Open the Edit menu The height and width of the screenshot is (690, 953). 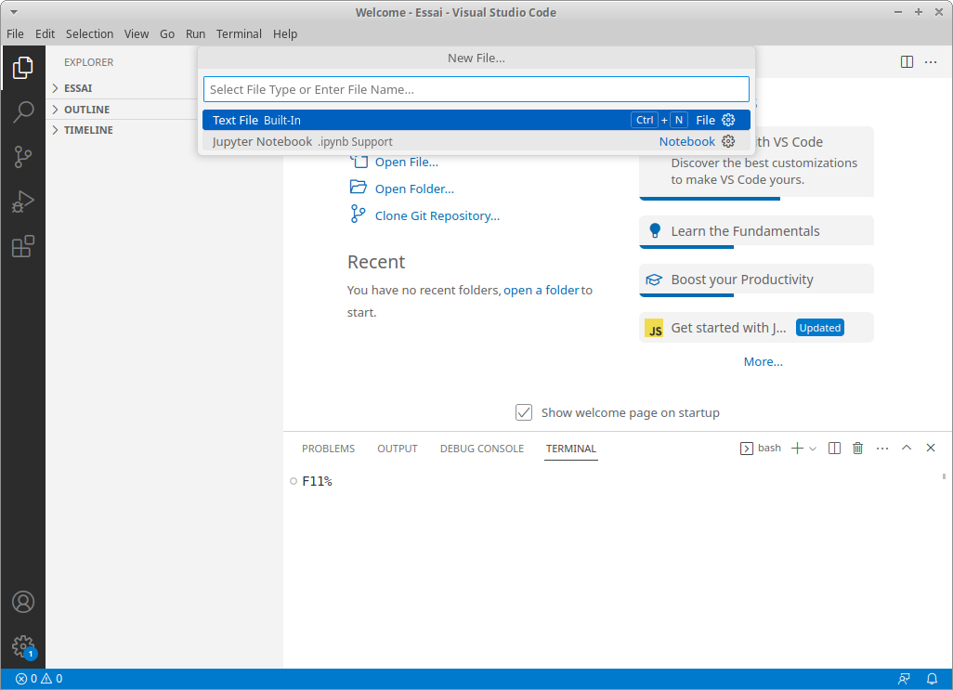point(45,34)
